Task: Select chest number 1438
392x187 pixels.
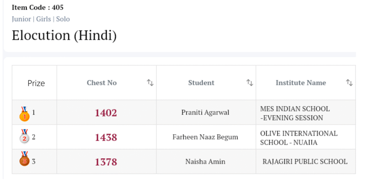Action: coord(106,137)
